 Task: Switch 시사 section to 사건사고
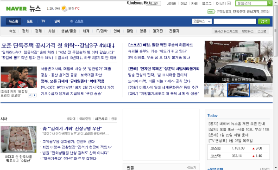101,118
